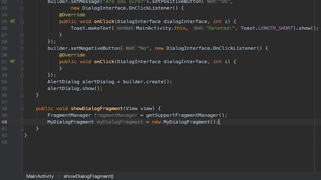Click the setNegativeButton method call
321x180 pixels.
click(95, 48)
